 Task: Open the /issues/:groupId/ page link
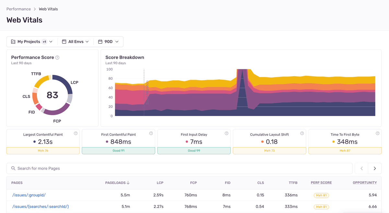click(x=29, y=195)
